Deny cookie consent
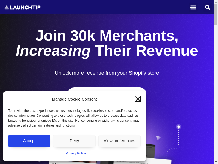 click(x=74, y=141)
